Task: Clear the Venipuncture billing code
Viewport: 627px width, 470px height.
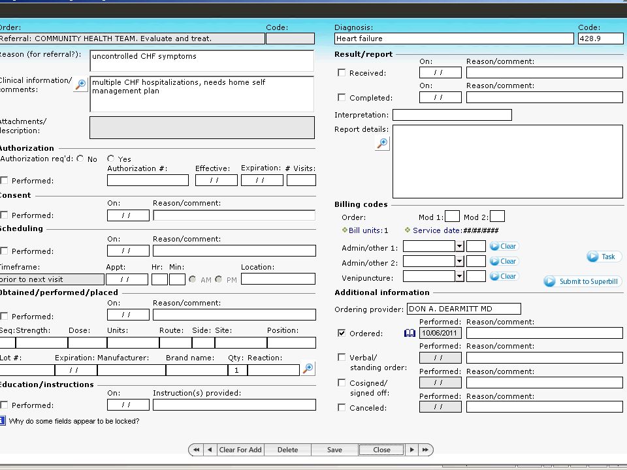Action: (504, 276)
